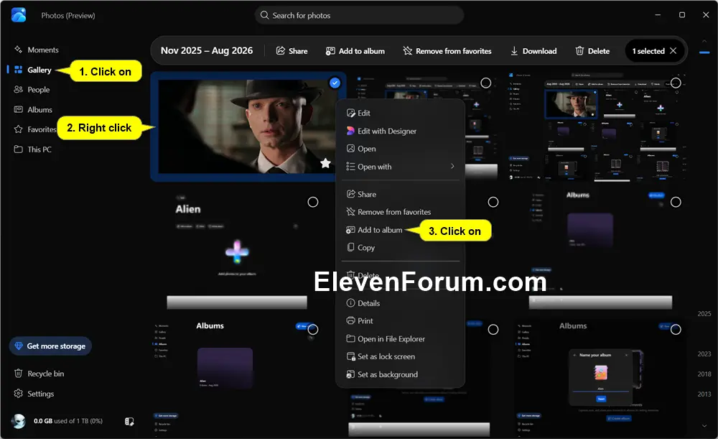Screen dimensions: 718x439
Task: Tick the selection circle on the Name your album thumbnail
Action: click(x=676, y=330)
